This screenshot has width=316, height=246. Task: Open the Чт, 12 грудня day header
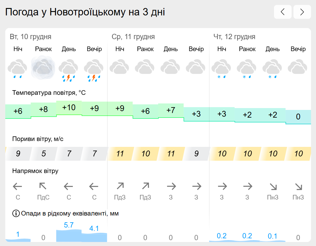click(x=234, y=37)
